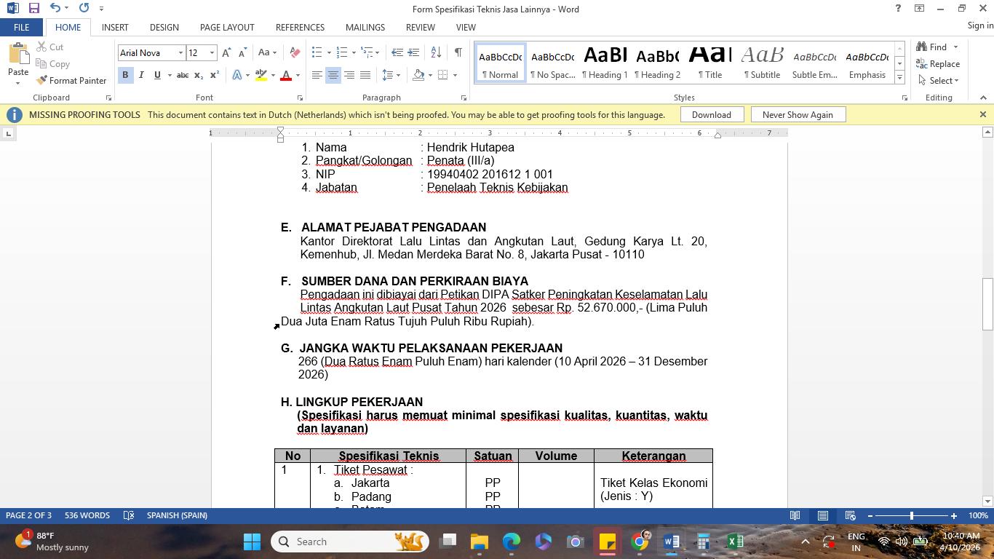Toggle subscript formatting

click(x=199, y=75)
